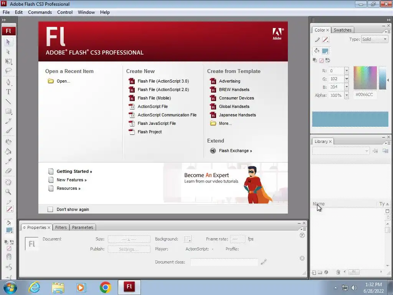Expand the tools panel double-arrow
This screenshot has height=295, width=393.
[x=4, y=20]
